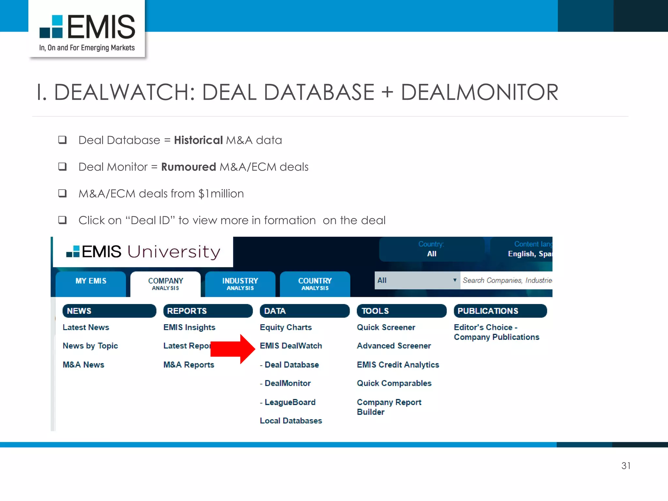This screenshot has width=668, height=501.
Task: Click the NEWS section header
Action: point(109,311)
